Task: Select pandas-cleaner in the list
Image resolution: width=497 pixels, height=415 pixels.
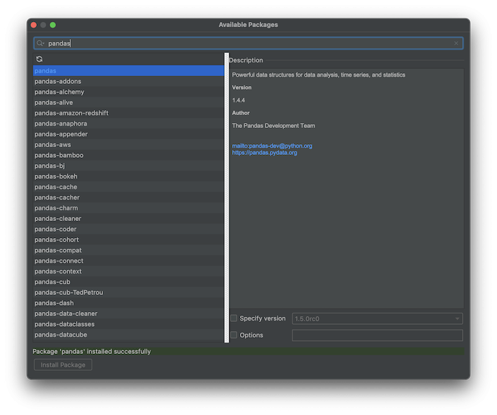Action: point(129,218)
